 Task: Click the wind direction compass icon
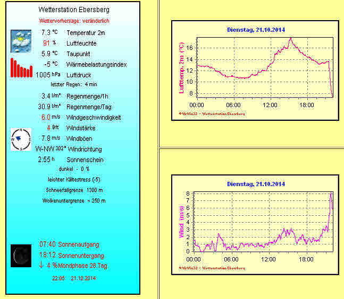point(21,139)
